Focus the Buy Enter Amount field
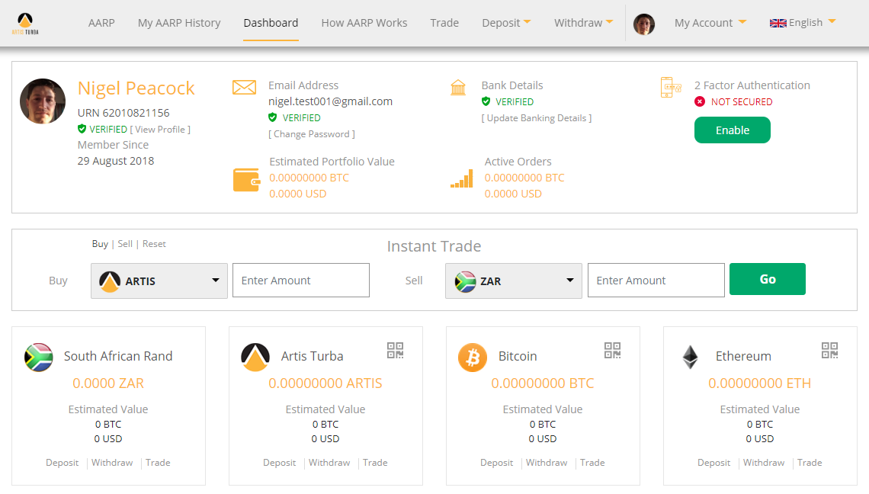 (301, 280)
